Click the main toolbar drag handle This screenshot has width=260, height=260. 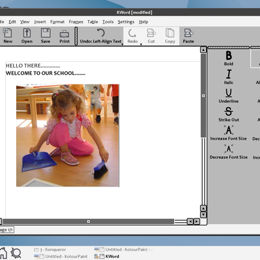76,36
